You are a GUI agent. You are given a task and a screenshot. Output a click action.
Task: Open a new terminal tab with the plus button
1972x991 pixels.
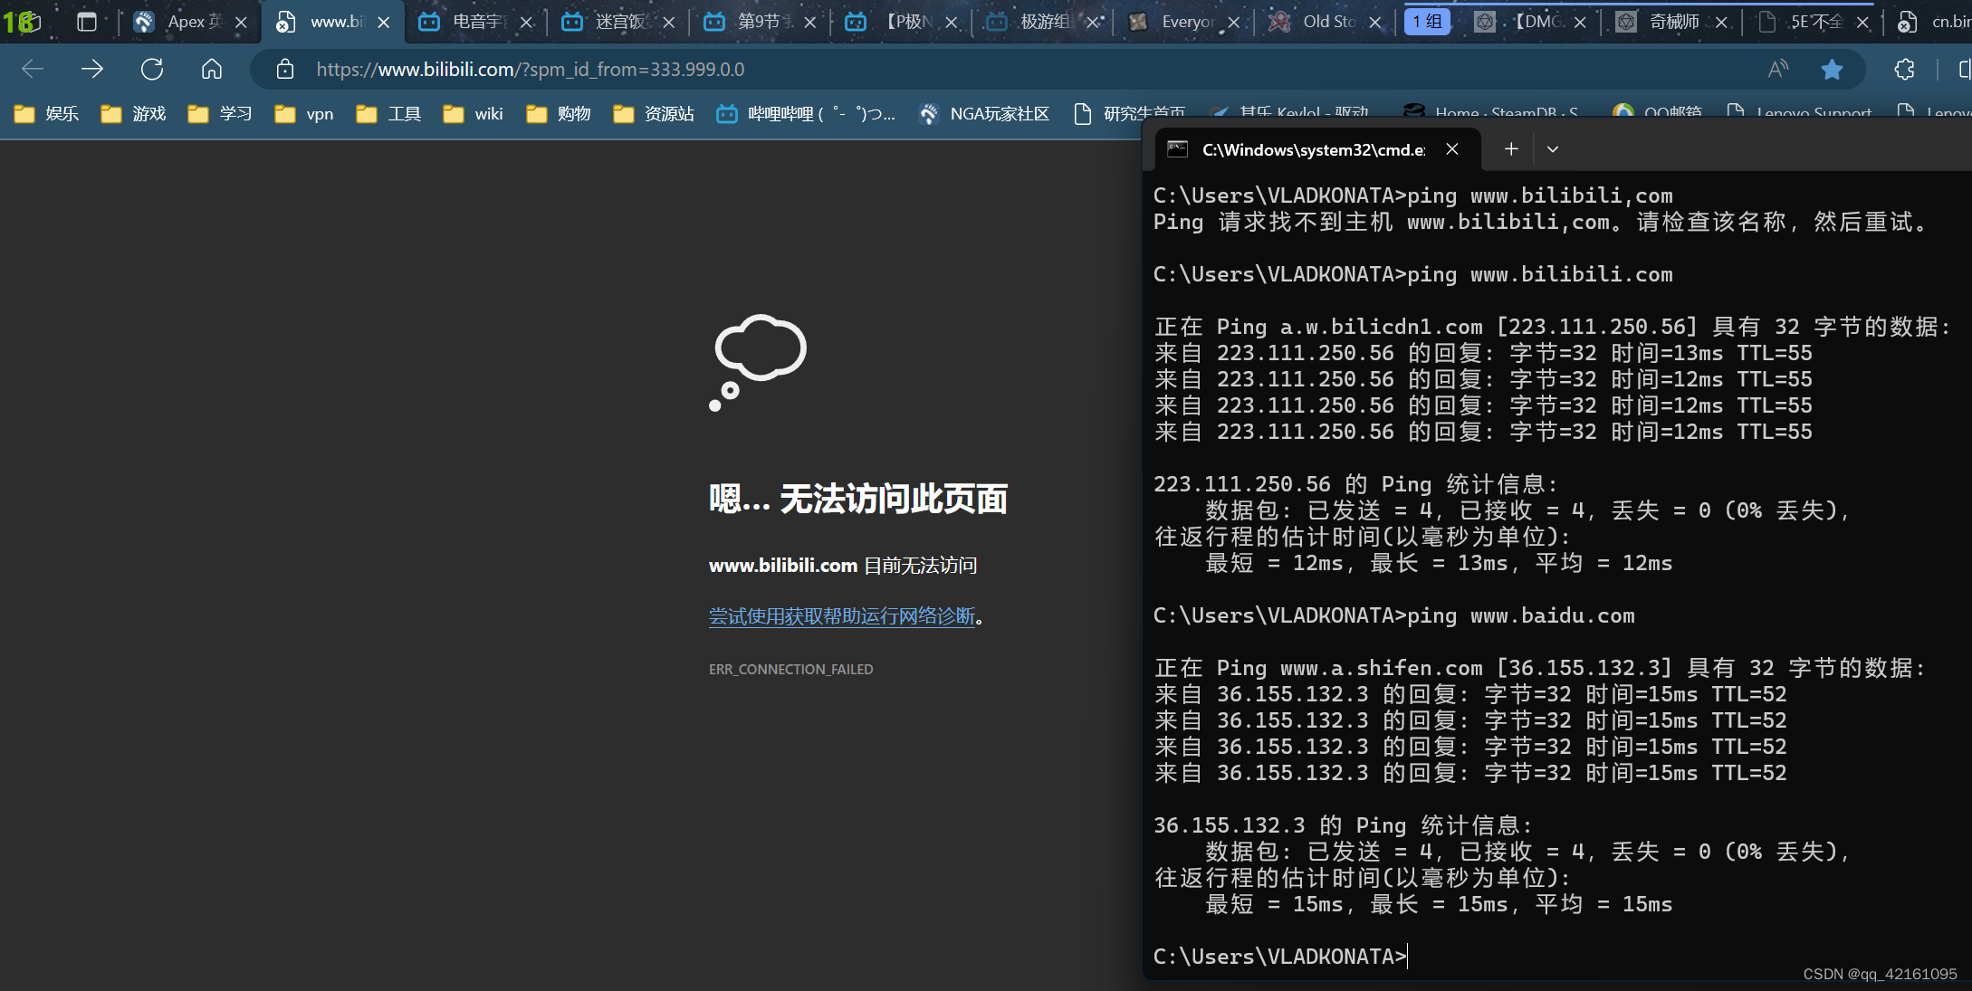click(1510, 148)
